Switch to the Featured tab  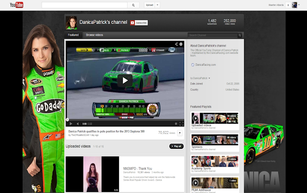pos(73,35)
